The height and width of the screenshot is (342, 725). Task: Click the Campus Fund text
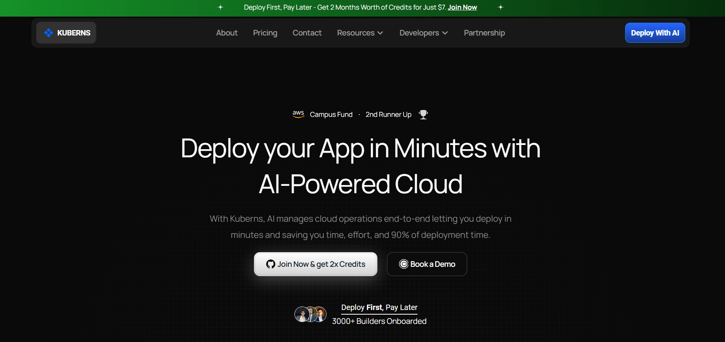(331, 115)
